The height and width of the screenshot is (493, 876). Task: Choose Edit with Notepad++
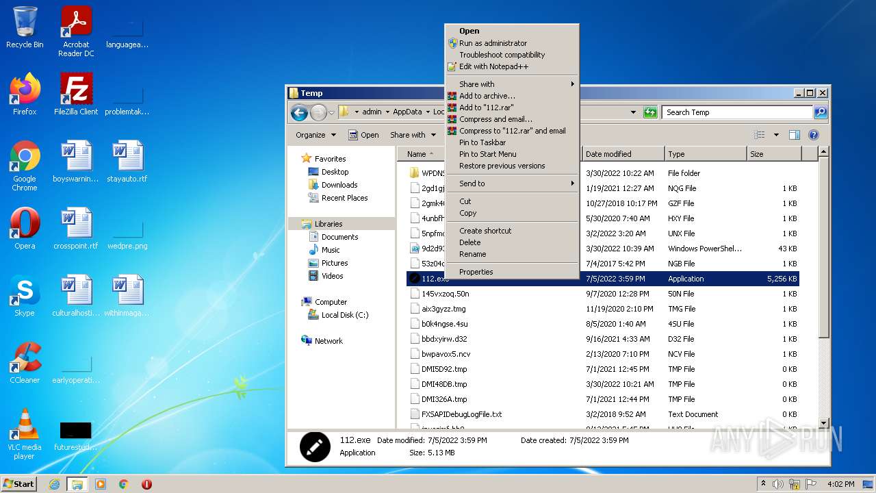pos(511,66)
